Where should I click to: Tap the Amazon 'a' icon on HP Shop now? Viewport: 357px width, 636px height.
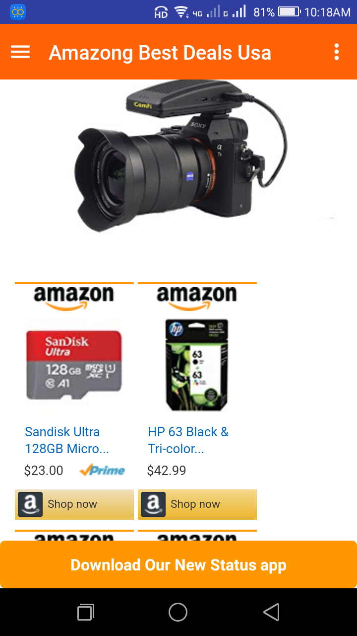(x=153, y=504)
